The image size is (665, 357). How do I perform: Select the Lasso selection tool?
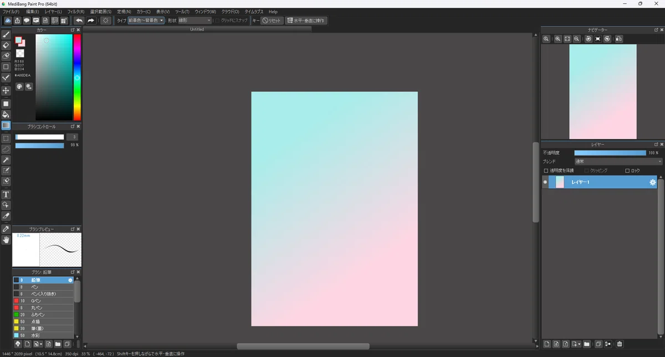pos(6,149)
